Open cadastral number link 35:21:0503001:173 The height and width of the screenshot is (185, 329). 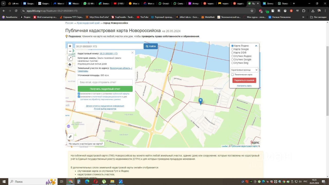pos(108,53)
